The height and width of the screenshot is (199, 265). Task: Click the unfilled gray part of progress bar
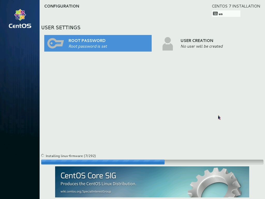pyautogui.click(x=214, y=162)
